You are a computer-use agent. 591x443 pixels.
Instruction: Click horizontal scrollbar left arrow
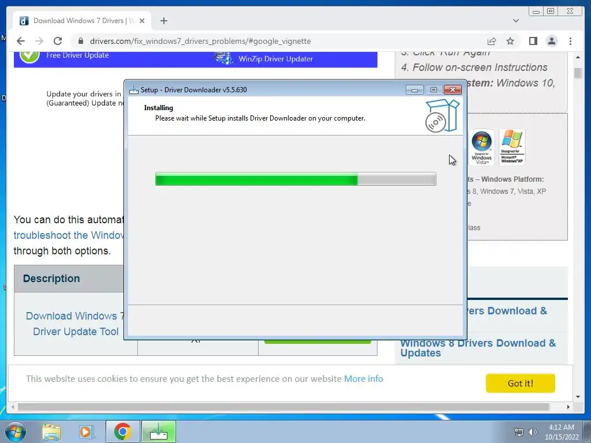click(13, 407)
